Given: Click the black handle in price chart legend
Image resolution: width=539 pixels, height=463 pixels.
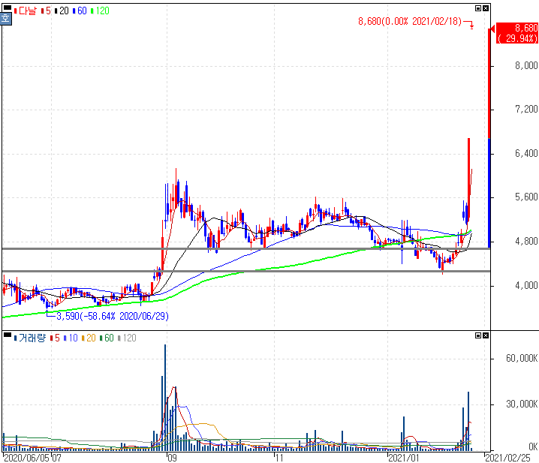Looking at the screenshot, I should pos(7,8).
